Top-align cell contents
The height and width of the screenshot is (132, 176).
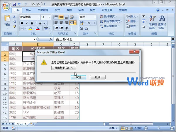56,17
